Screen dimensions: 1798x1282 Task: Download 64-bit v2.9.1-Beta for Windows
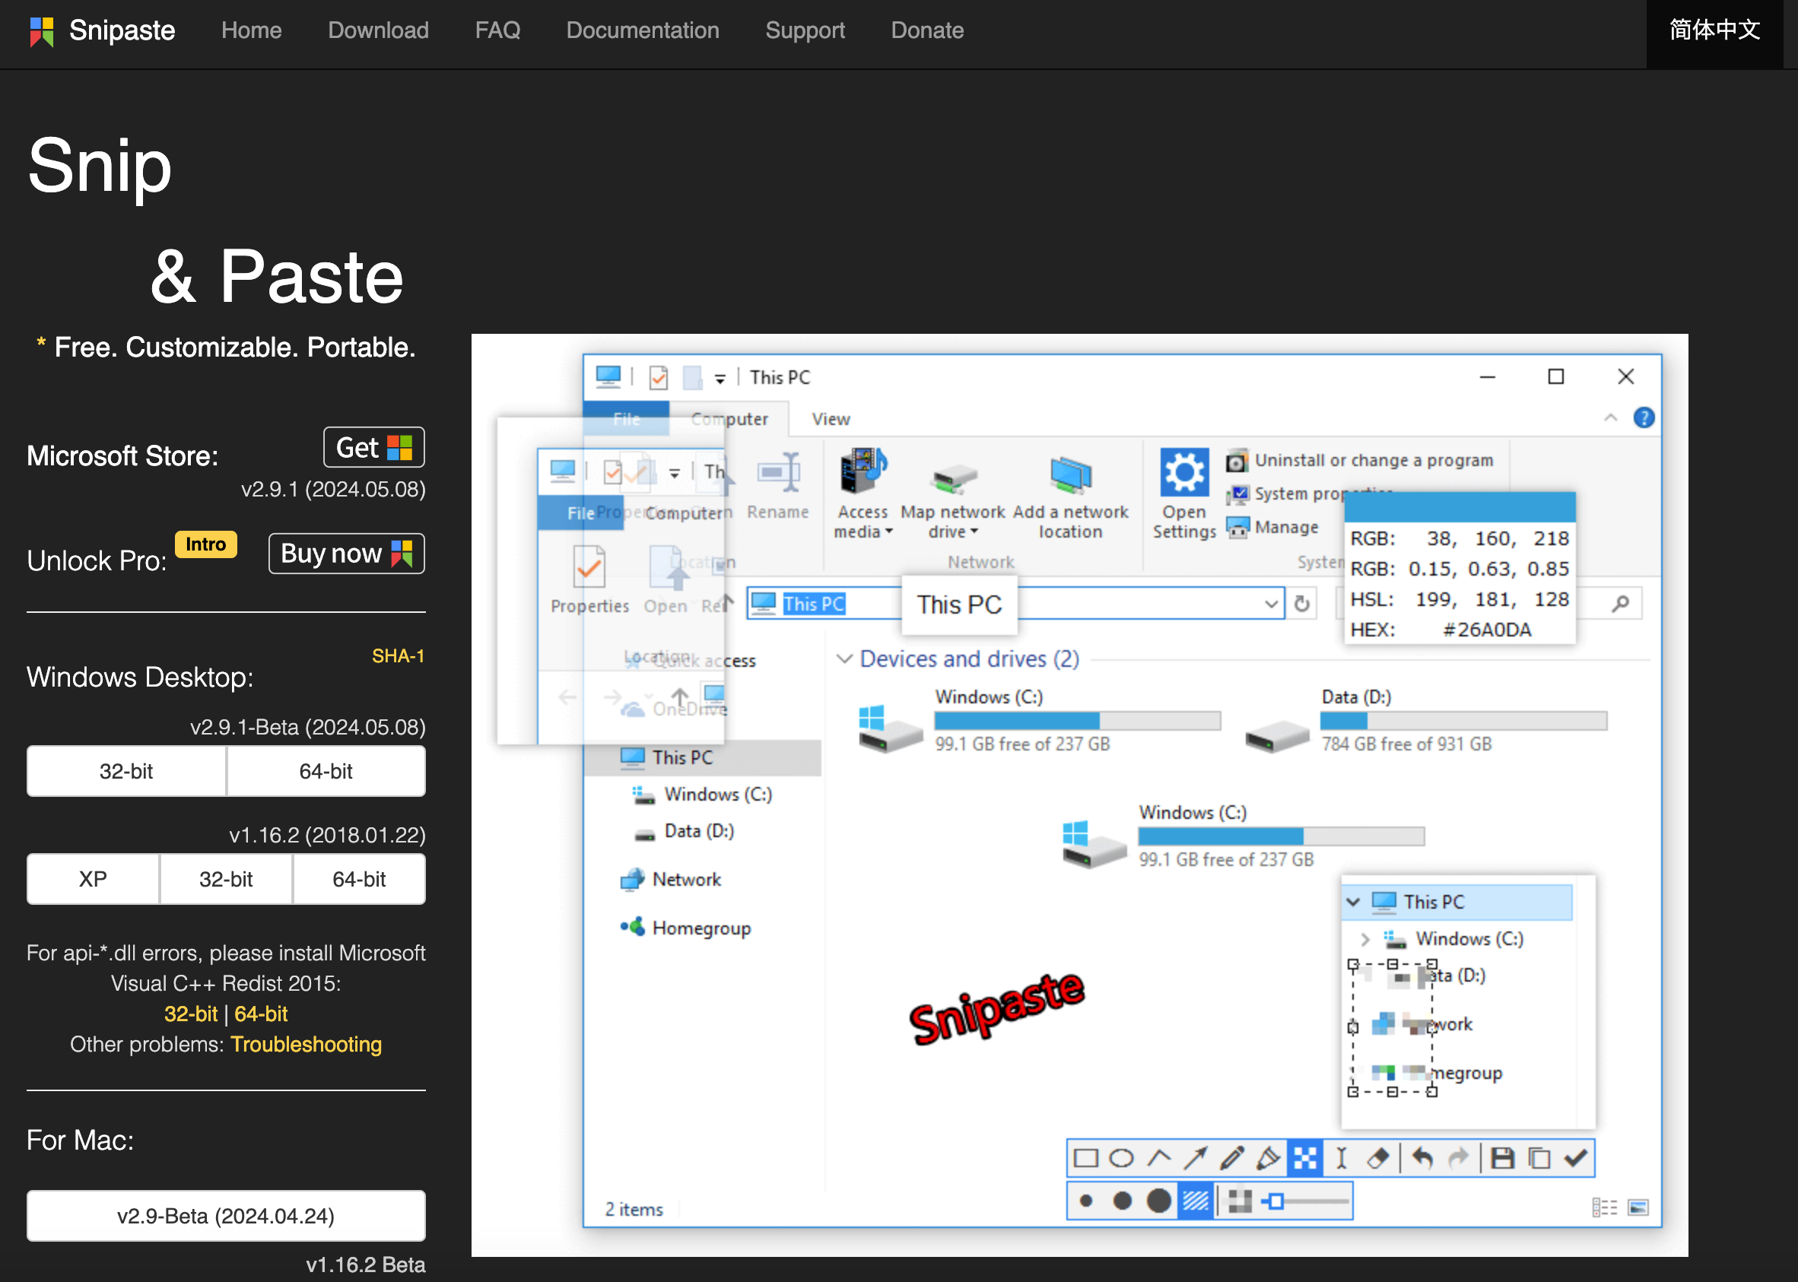326,771
